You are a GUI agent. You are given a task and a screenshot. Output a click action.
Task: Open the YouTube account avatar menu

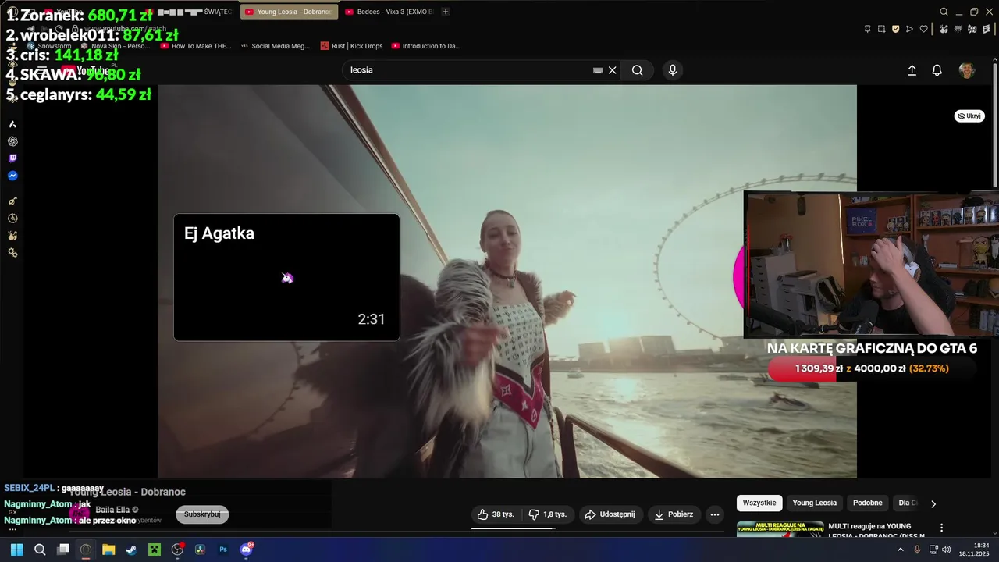pos(967,70)
